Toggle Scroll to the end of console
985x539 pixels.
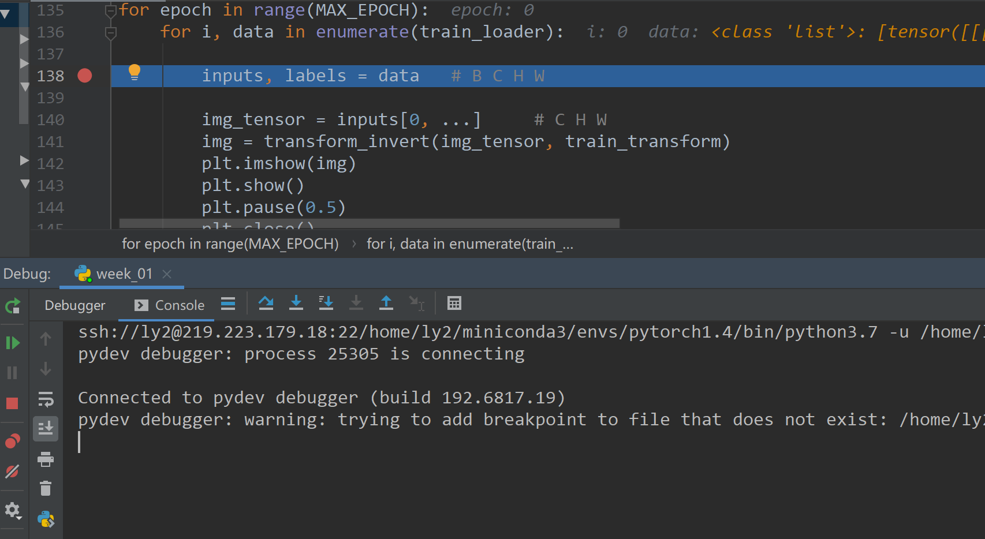coord(46,429)
